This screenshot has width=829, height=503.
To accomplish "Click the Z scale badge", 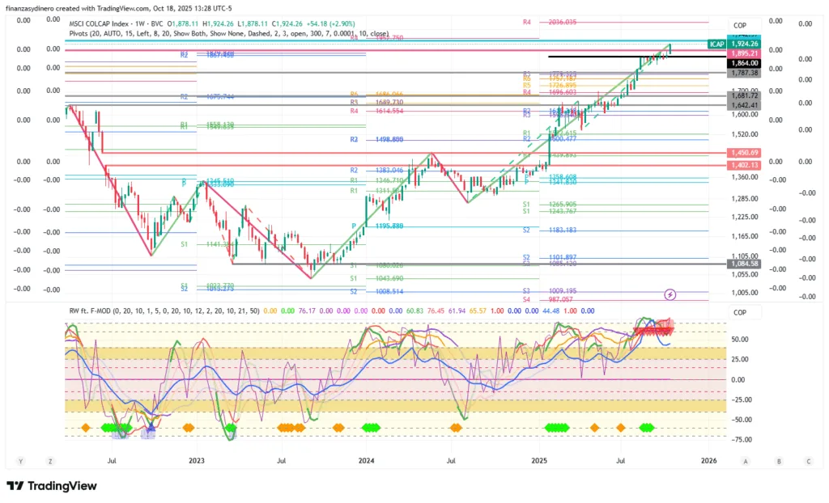I will coord(50,461).
